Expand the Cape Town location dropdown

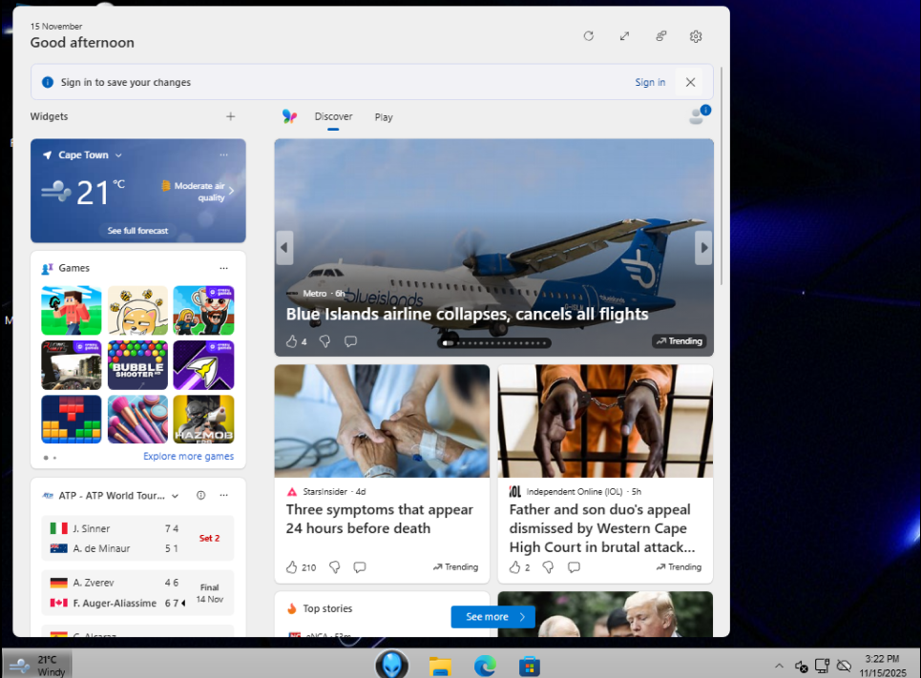pos(118,155)
